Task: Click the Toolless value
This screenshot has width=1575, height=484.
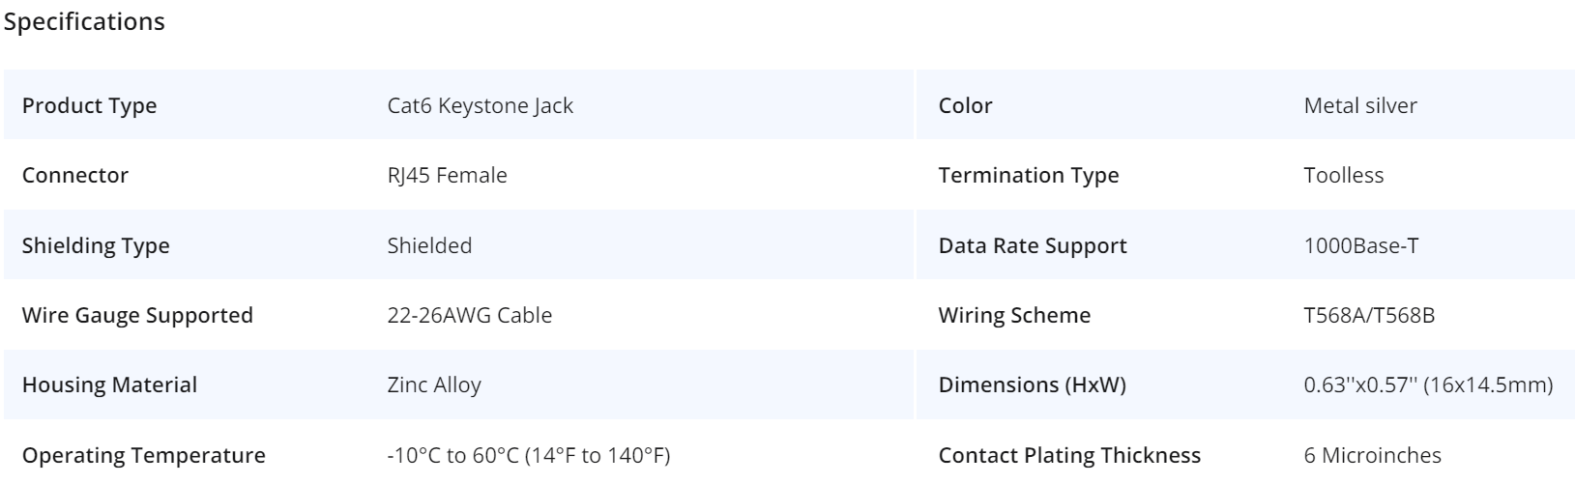Action: pyautogui.click(x=1343, y=175)
